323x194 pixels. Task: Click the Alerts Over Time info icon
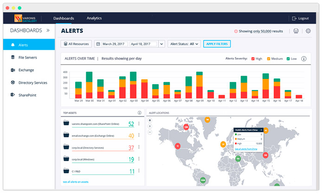[x=304, y=58]
